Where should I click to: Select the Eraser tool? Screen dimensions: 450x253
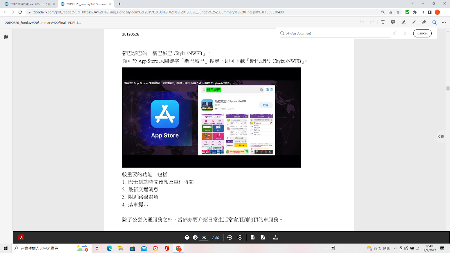tap(424, 22)
